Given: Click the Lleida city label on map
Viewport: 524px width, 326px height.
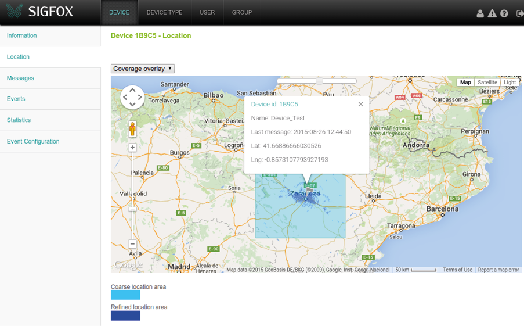Looking at the screenshot, I should (x=373, y=196).
